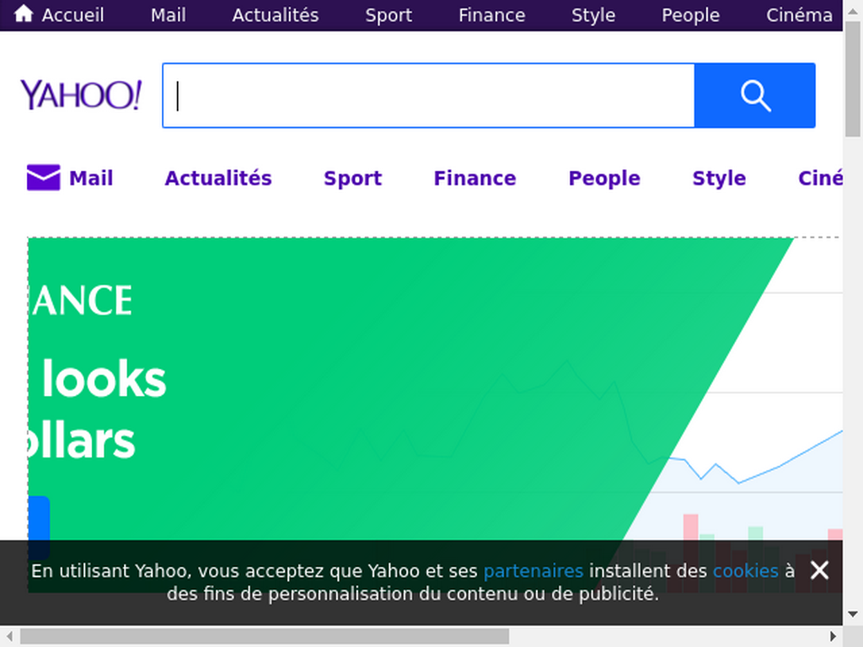Viewport: 863px width, 647px height.
Task: Open Mail in the top purple bar
Action: pos(169,15)
